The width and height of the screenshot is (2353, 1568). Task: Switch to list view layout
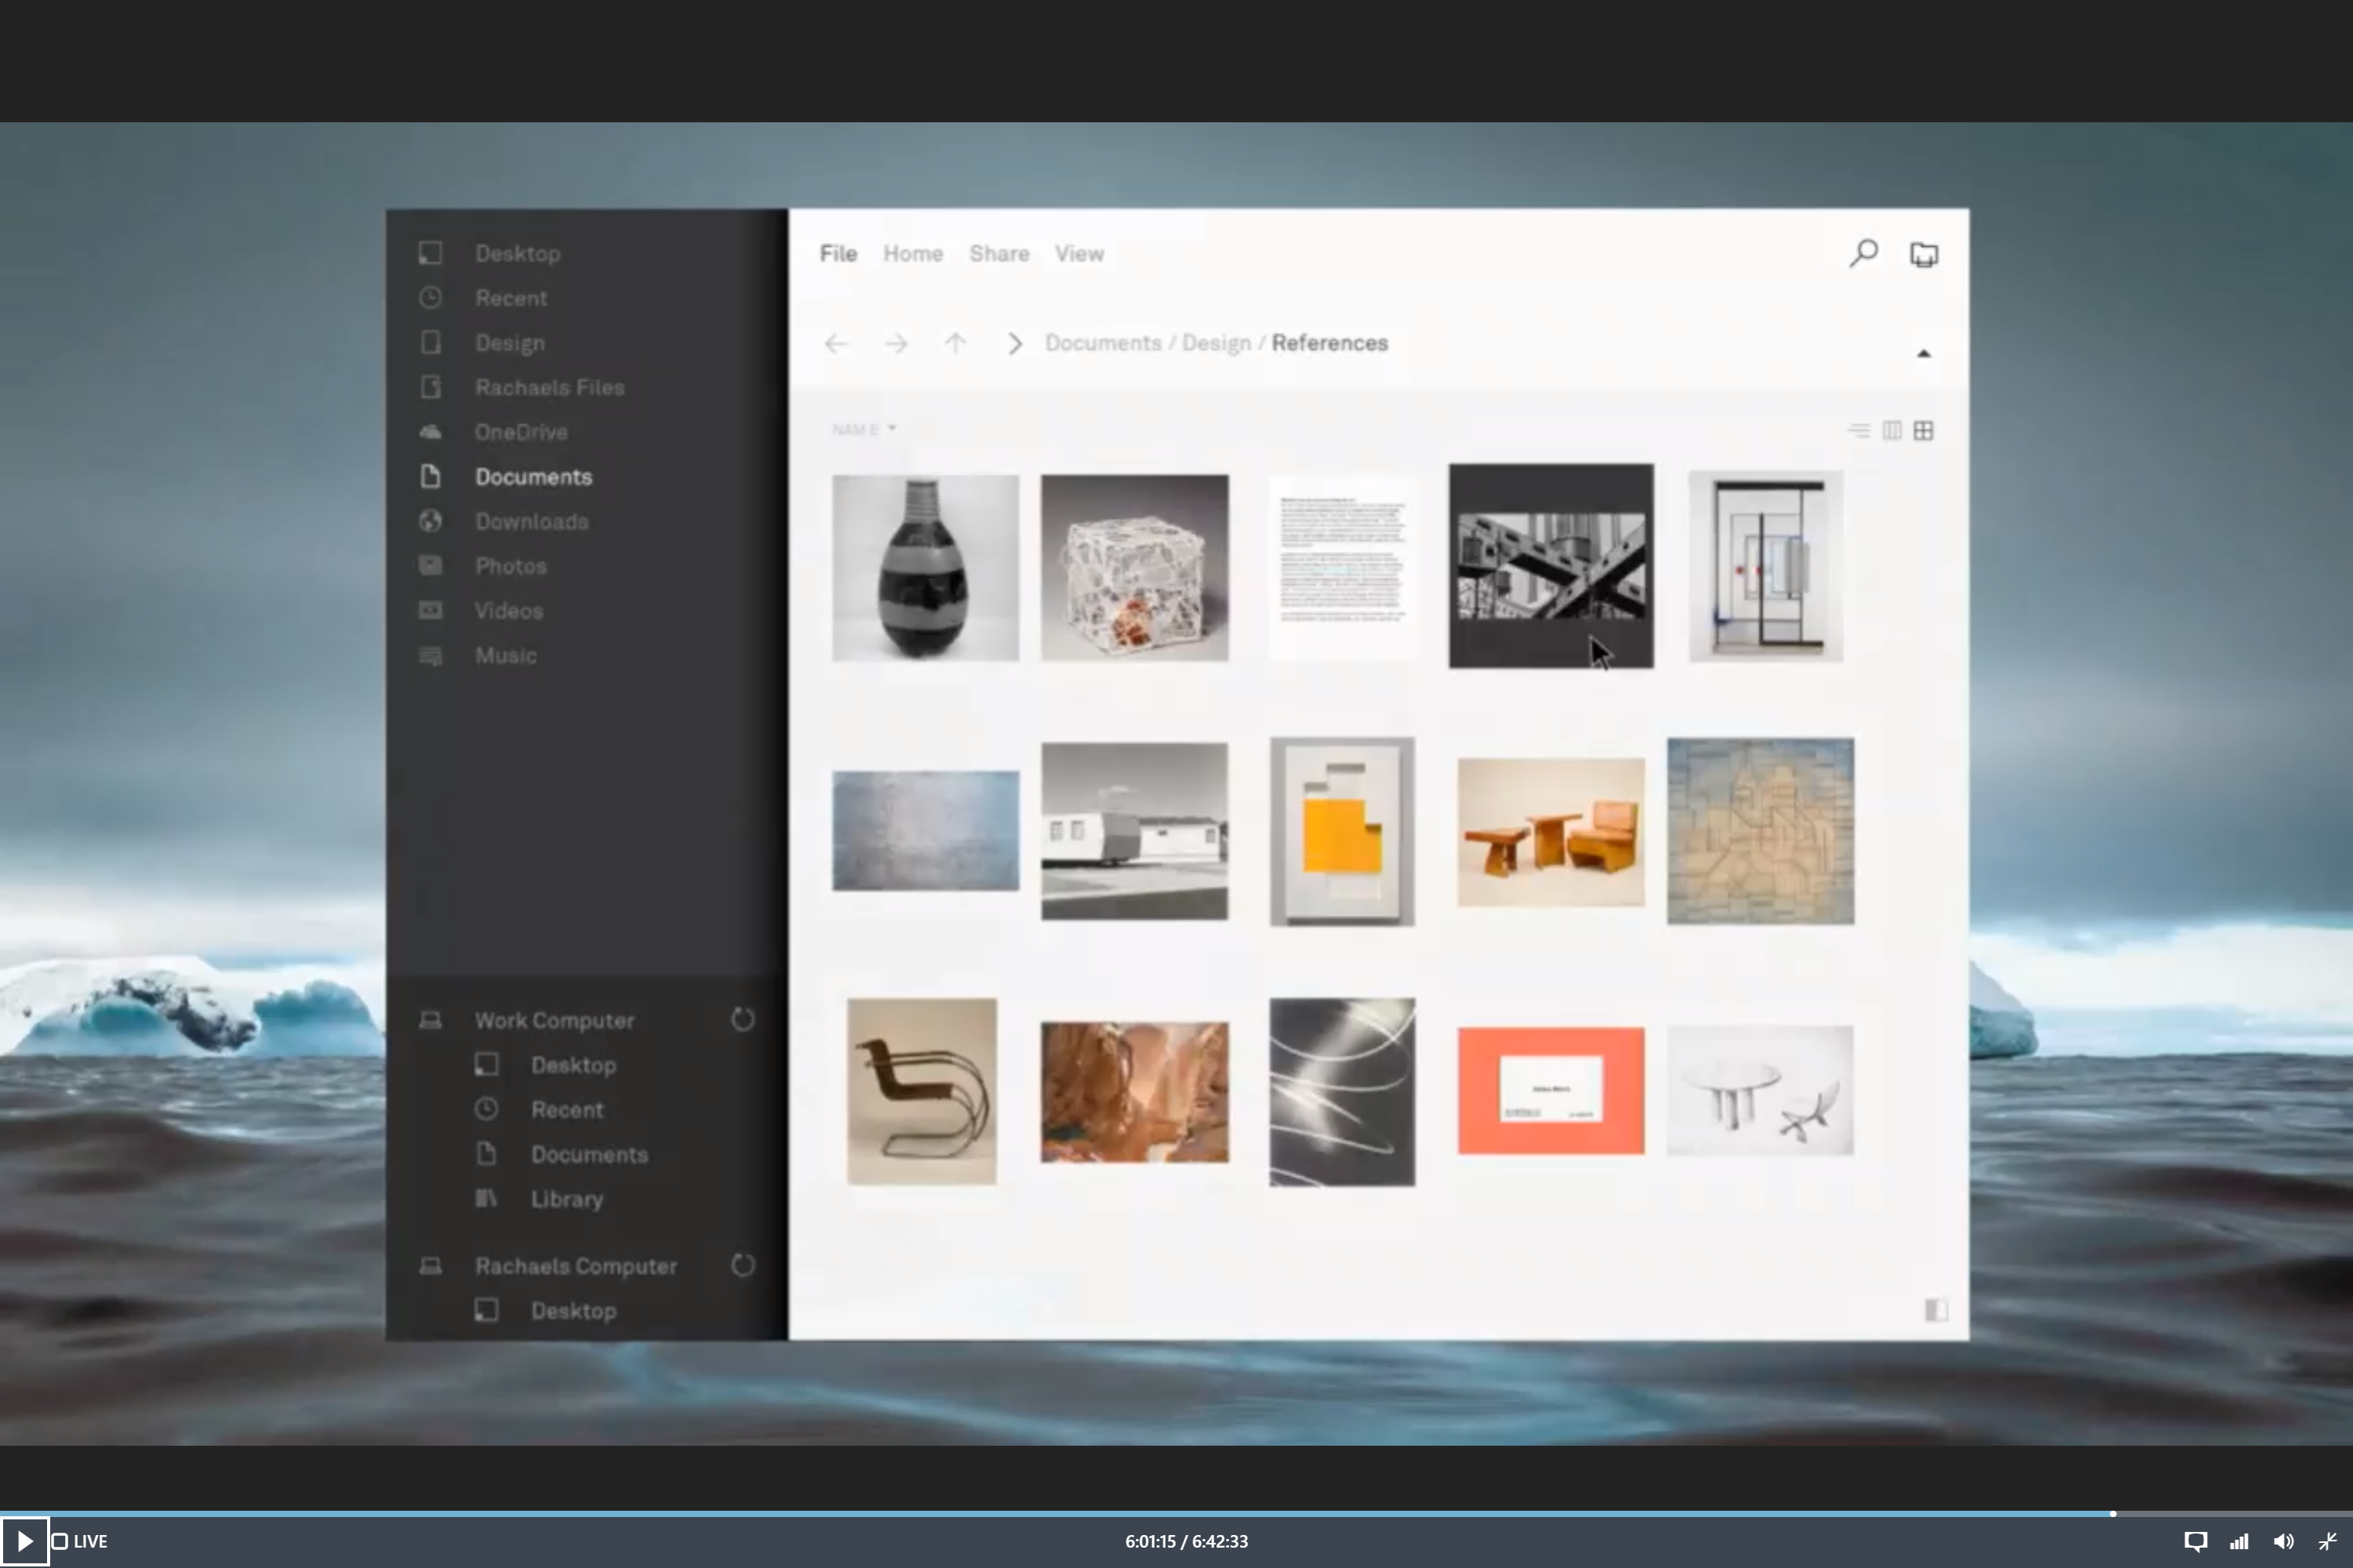pos(1859,431)
